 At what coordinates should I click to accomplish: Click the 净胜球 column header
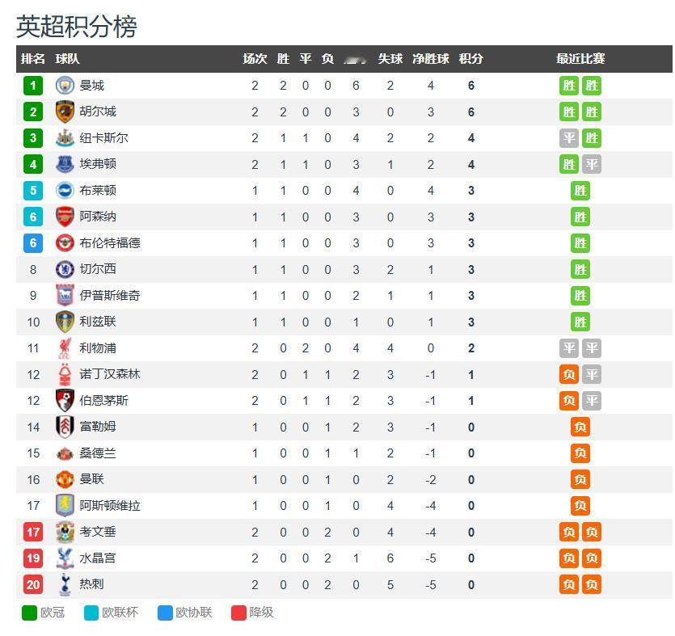(x=431, y=58)
